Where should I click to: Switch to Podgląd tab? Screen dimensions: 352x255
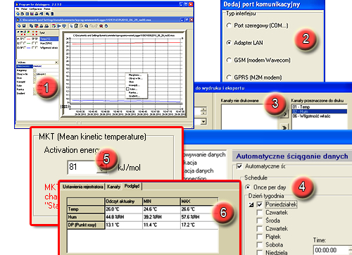(132, 186)
